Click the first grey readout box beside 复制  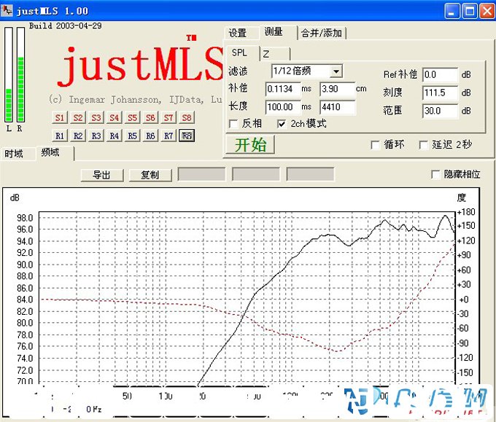[201, 174]
